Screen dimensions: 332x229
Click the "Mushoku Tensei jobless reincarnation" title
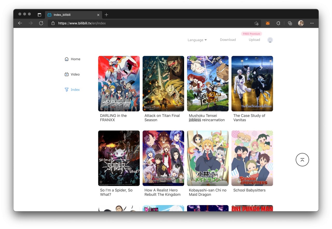[x=207, y=118]
